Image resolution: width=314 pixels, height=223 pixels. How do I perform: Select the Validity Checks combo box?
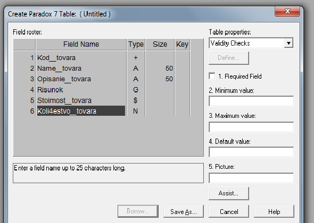click(251, 43)
